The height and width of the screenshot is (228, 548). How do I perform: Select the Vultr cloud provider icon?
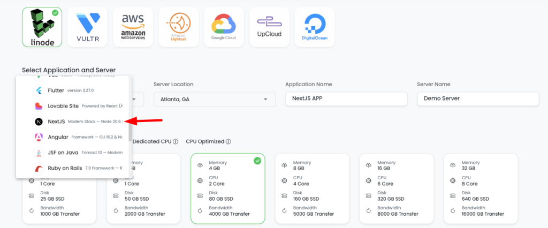pos(87,27)
